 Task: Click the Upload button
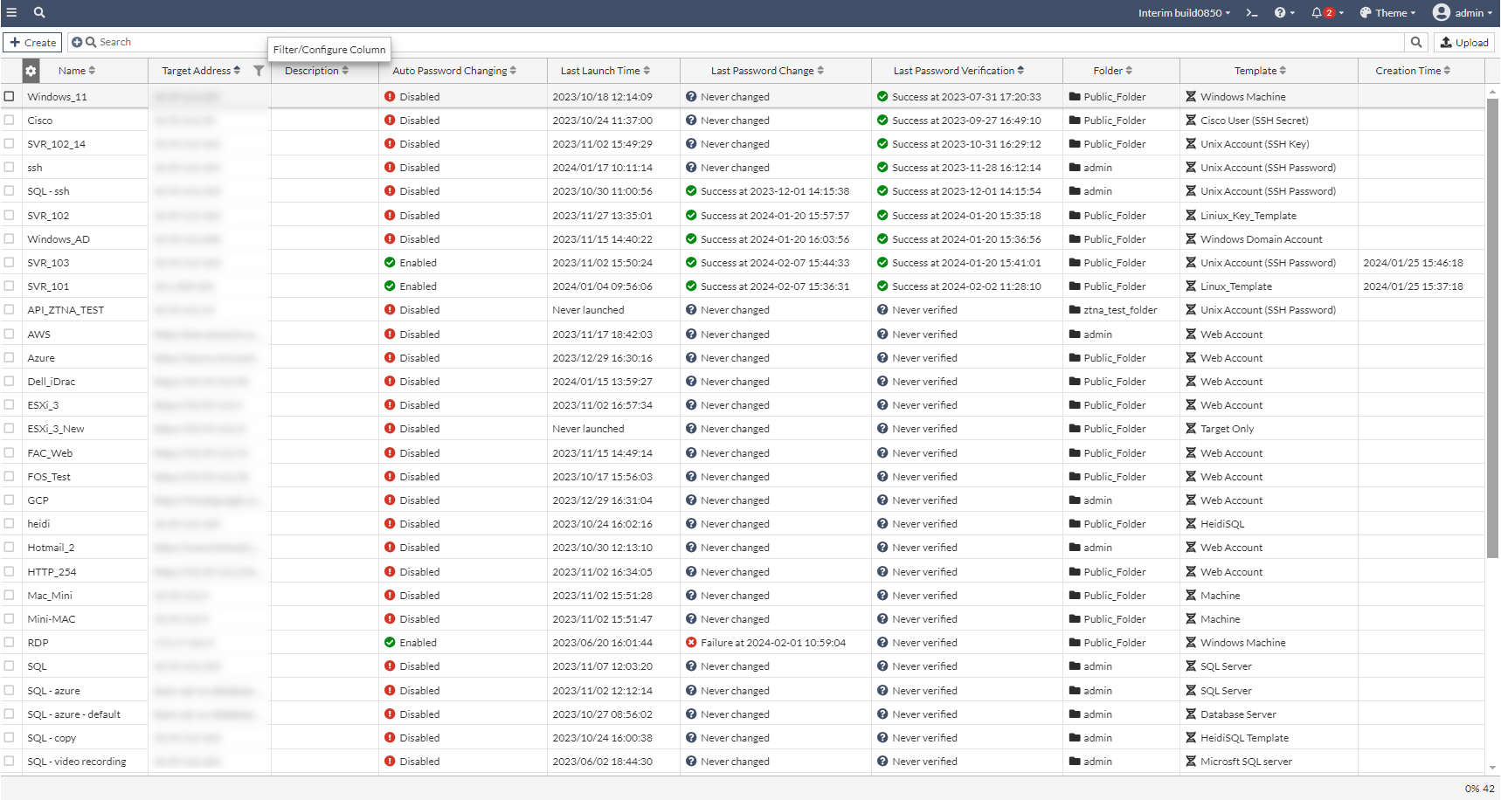[1464, 42]
